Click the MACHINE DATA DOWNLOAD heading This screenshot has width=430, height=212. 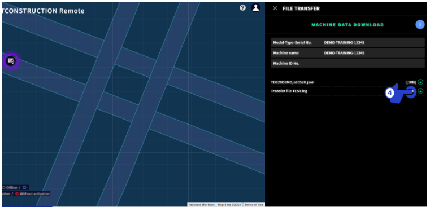point(348,25)
